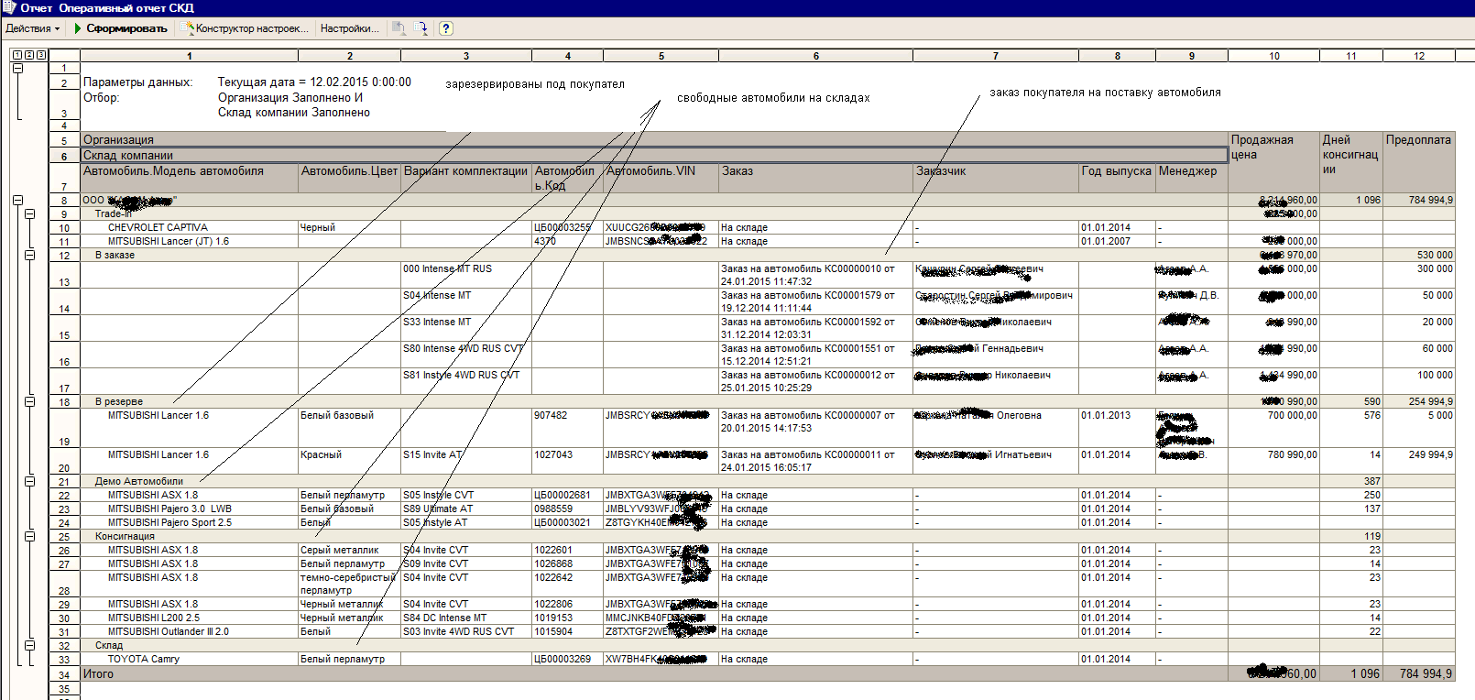This screenshot has height=700, width=1475.
Task: Collapse the Консигнация group
Action: pos(29,536)
